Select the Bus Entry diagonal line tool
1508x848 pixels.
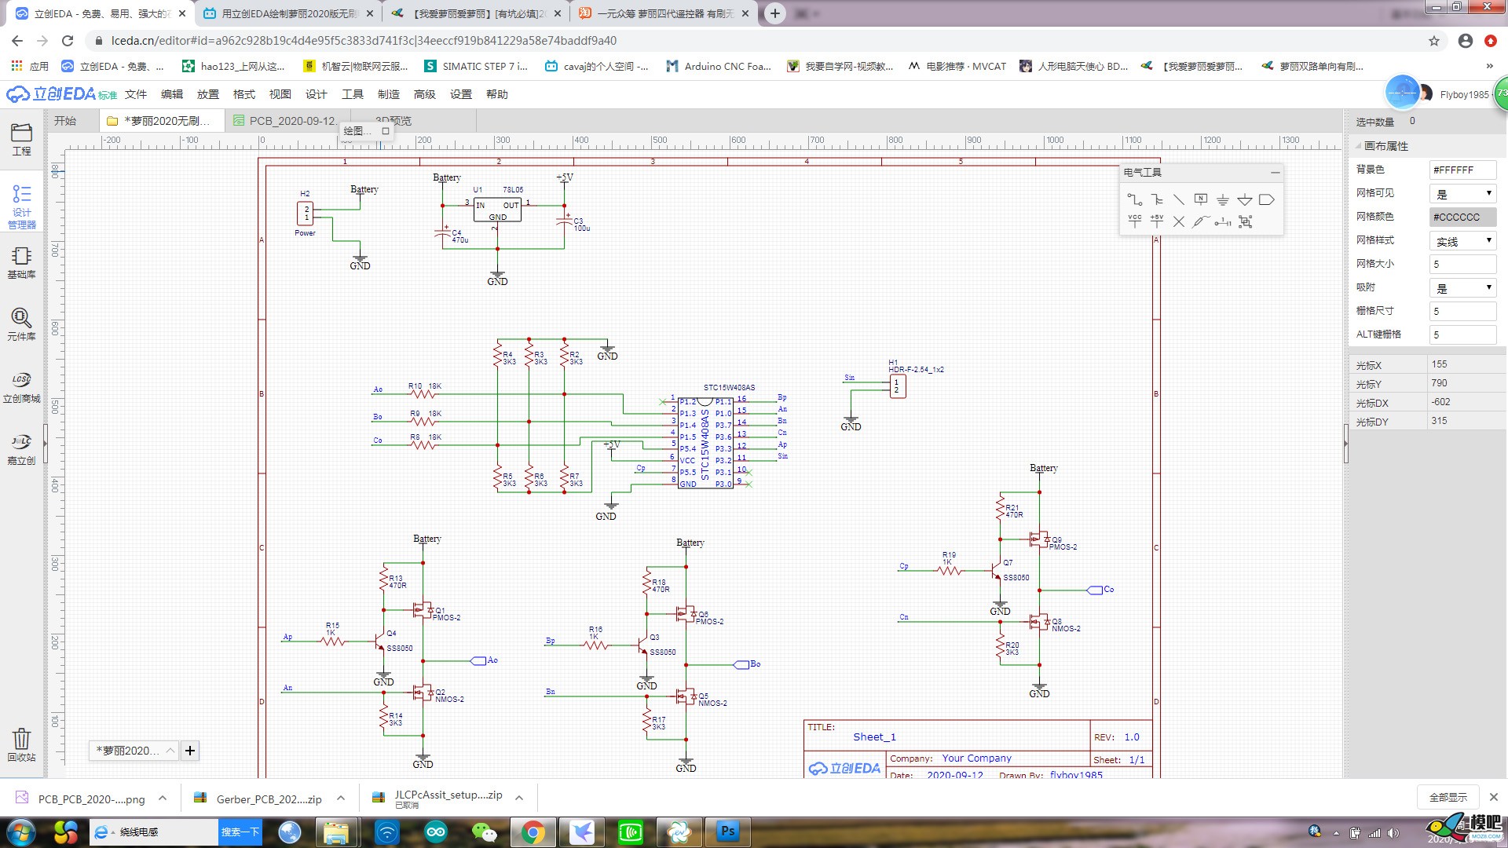[1179, 199]
